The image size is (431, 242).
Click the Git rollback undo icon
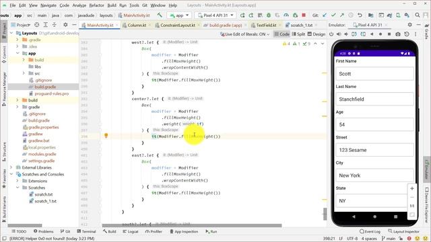tap(360, 15)
